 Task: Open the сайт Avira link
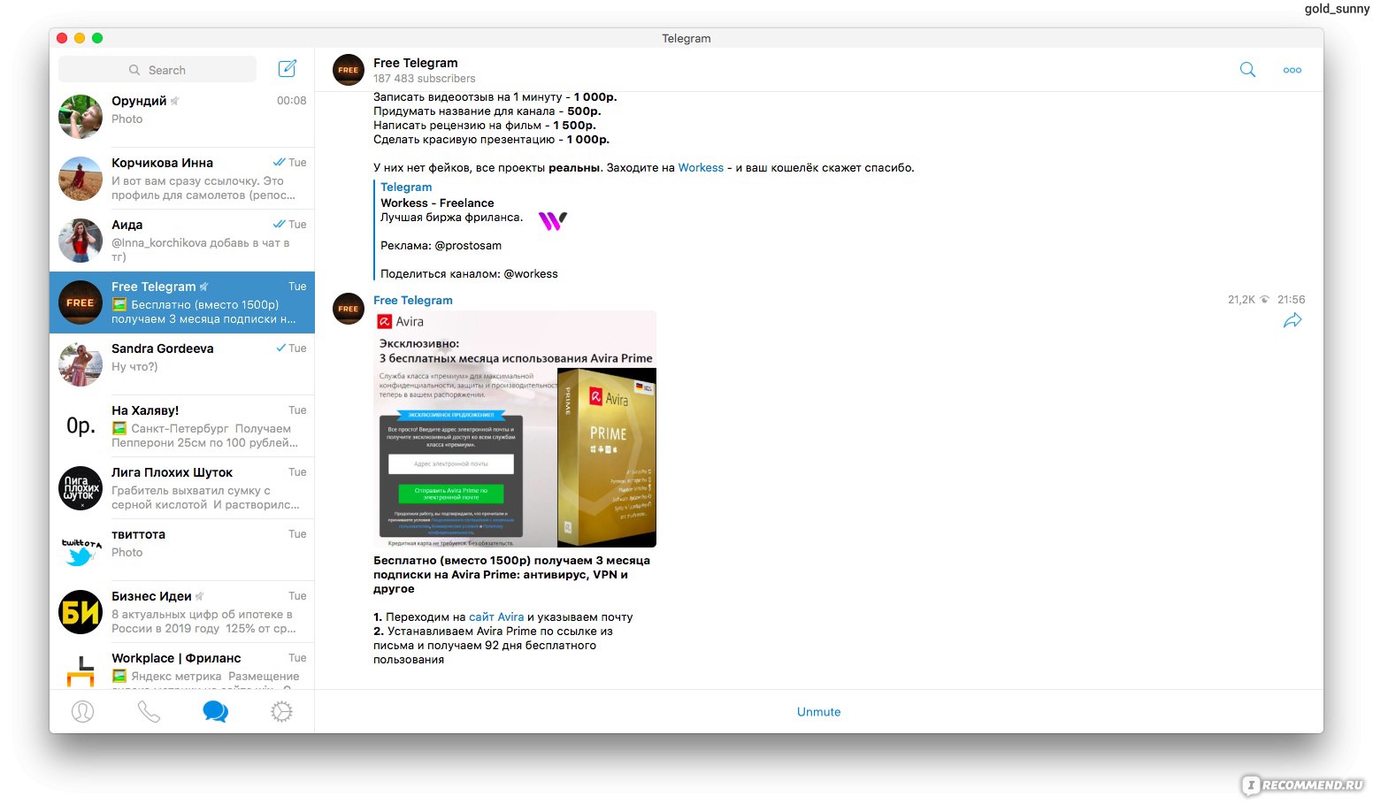[496, 616]
